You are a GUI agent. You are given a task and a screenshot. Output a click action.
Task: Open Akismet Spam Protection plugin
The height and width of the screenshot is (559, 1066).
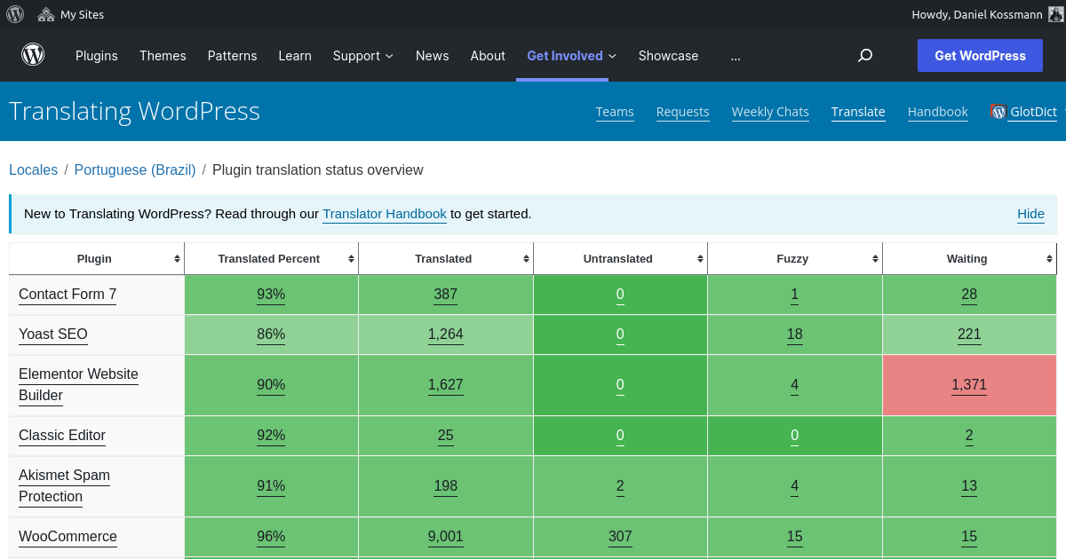pyautogui.click(x=64, y=486)
